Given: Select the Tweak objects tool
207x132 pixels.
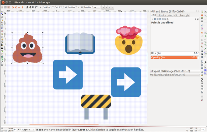Looking at the screenshot, I should (x=2, y=17).
